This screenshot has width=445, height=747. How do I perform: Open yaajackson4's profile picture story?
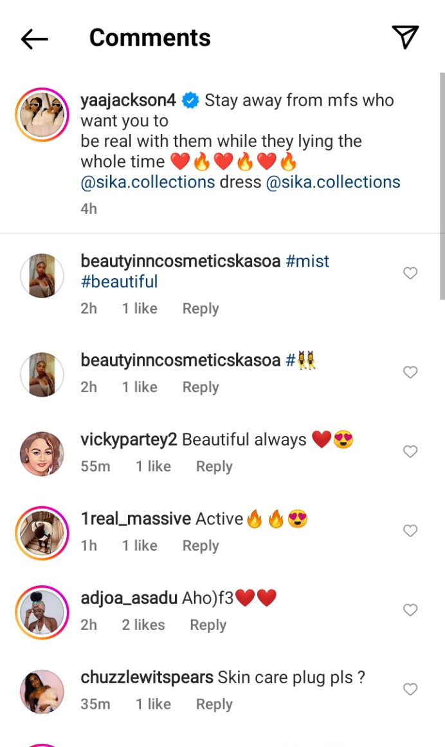point(42,115)
